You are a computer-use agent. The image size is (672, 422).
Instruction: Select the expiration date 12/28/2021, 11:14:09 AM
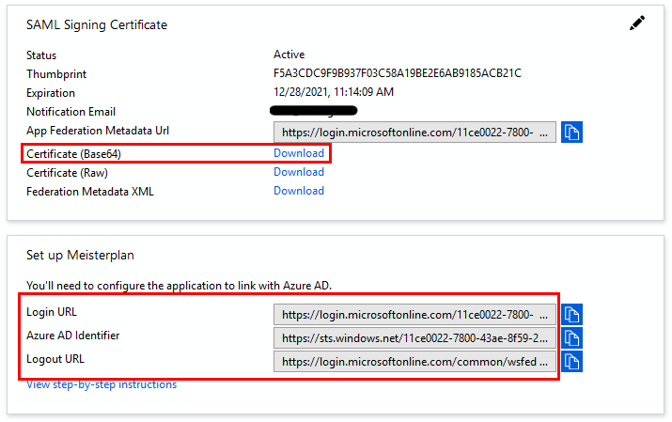click(334, 92)
